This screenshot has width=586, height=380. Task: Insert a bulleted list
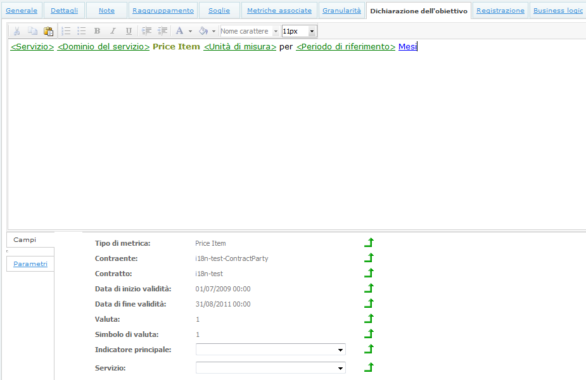(81, 31)
